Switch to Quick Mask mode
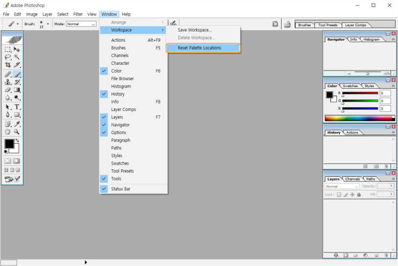The height and width of the screenshot is (266, 398). (x=16, y=161)
